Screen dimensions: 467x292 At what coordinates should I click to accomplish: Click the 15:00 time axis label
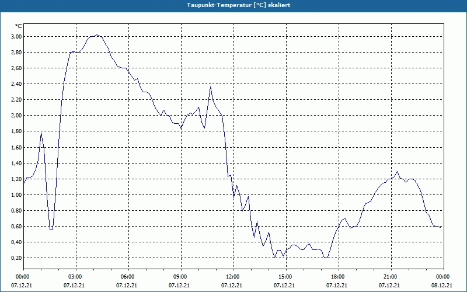click(286, 277)
